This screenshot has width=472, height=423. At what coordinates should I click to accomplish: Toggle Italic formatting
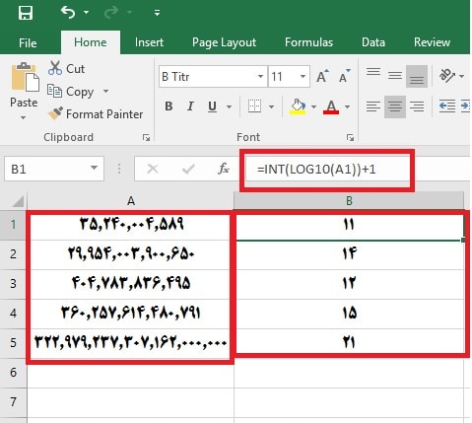point(190,106)
